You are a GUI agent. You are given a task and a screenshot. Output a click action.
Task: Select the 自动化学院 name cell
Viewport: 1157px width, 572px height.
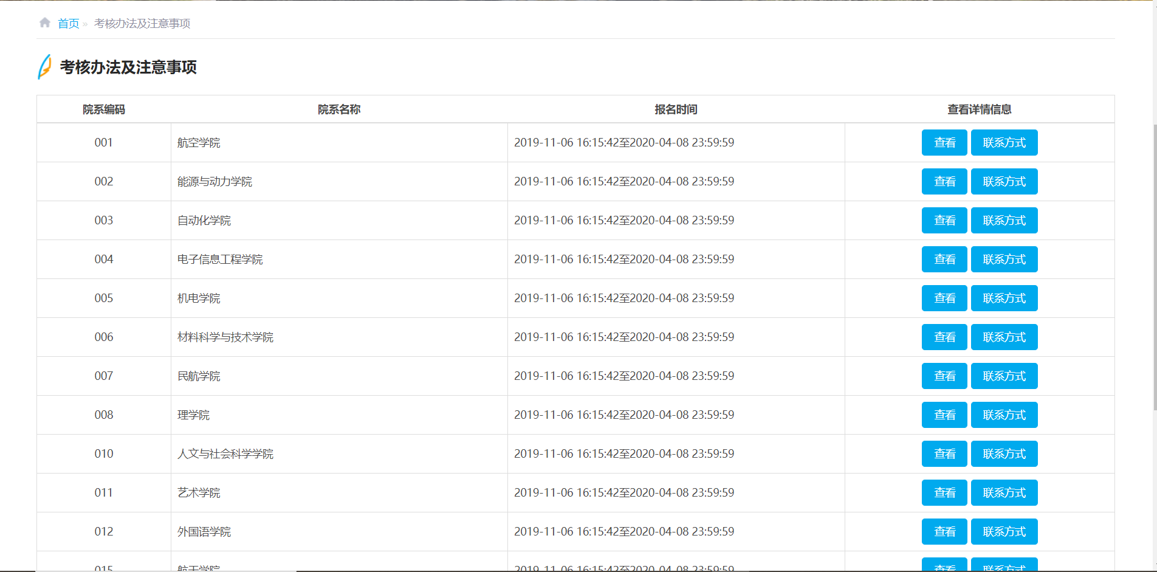click(x=339, y=220)
